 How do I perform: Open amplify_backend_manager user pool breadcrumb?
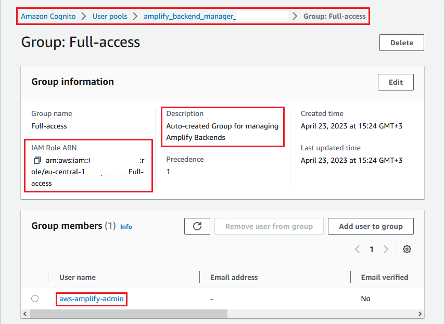tap(189, 17)
